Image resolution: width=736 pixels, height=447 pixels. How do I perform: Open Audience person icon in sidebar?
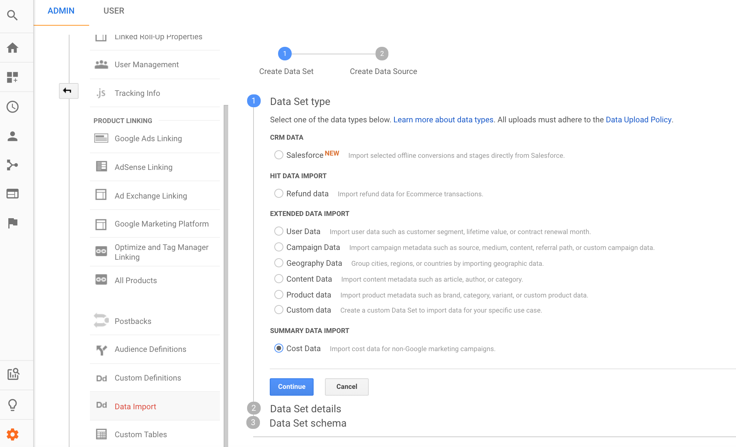point(12,136)
